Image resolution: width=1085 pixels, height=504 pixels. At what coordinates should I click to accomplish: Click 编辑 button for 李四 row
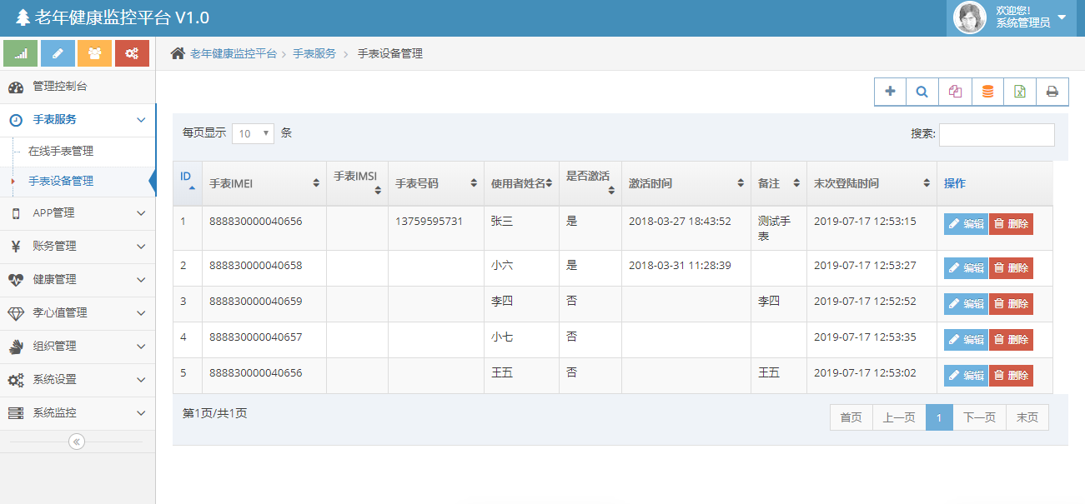pyautogui.click(x=966, y=304)
